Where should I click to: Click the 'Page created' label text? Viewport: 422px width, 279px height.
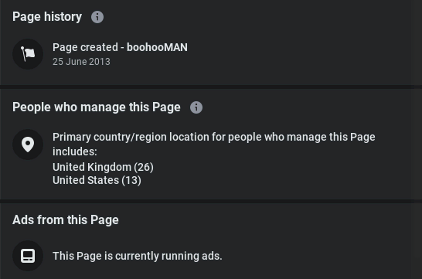point(85,47)
